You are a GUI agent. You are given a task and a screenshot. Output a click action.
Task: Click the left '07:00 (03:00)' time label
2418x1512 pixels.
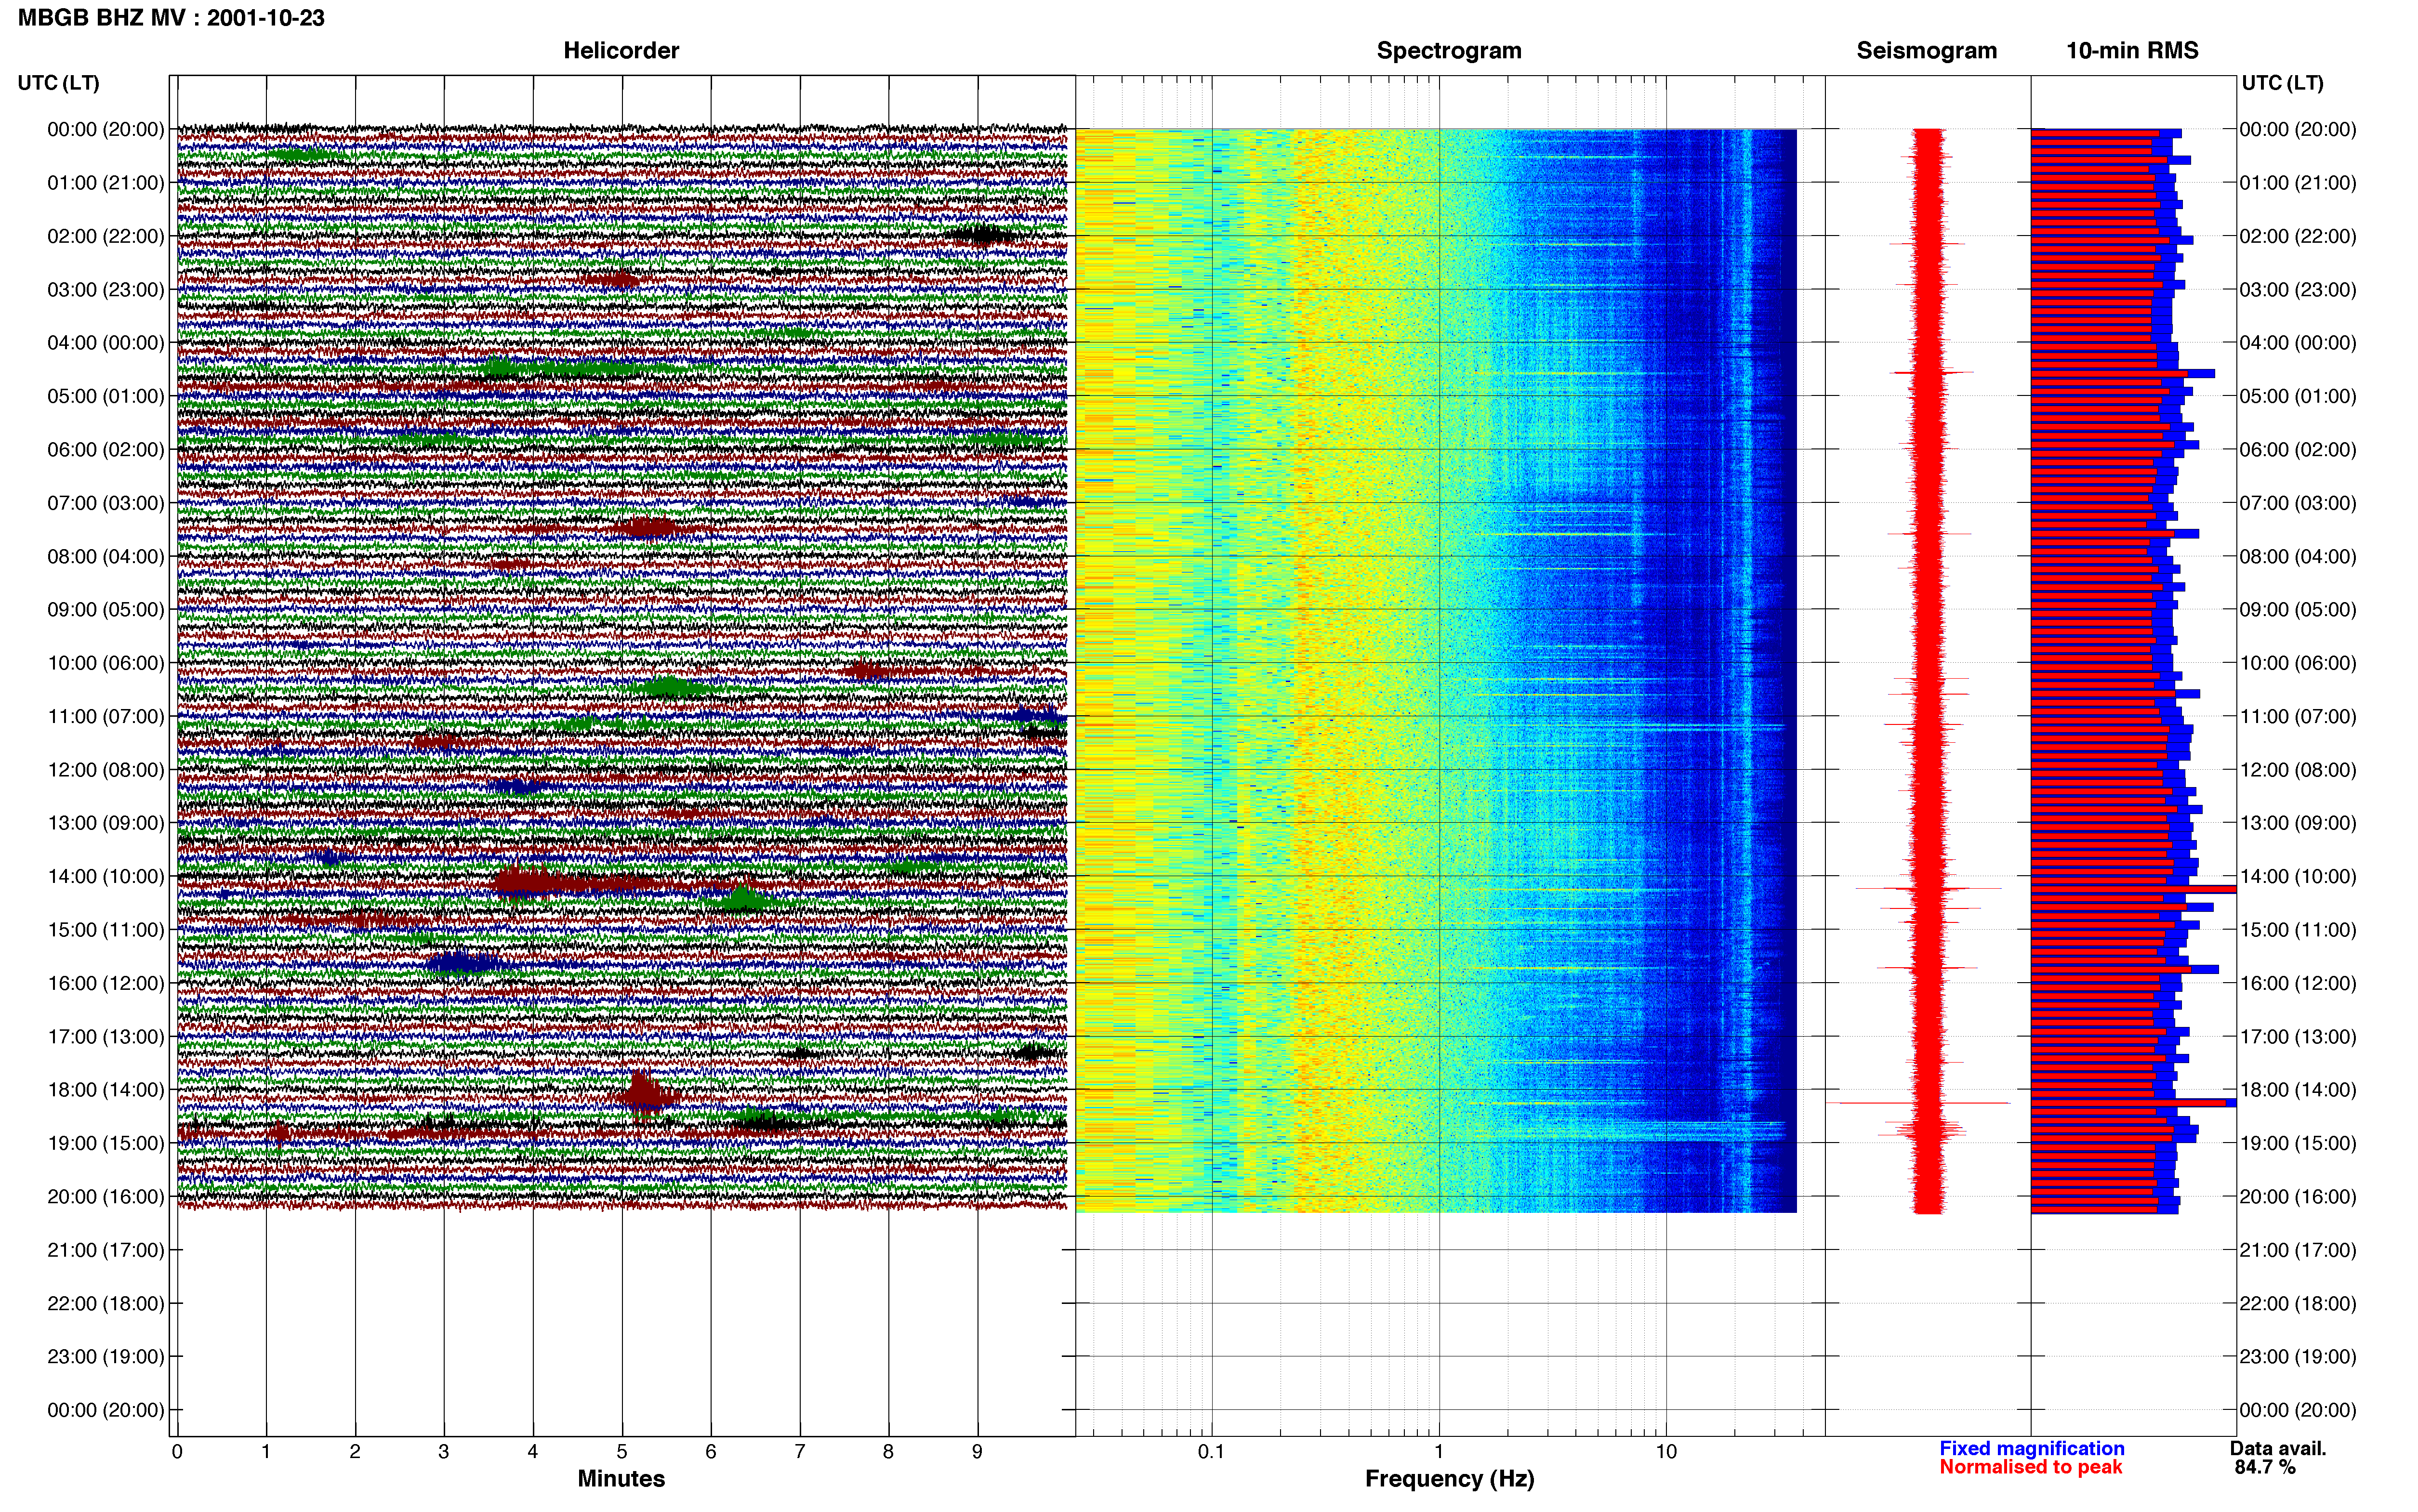tap(106, 503)
